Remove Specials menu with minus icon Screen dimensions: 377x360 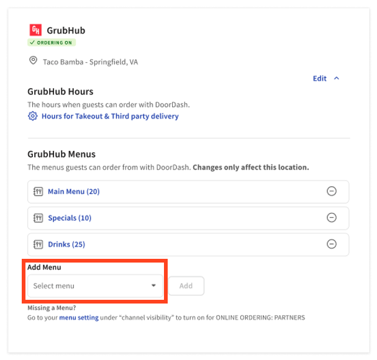pyautogui.click(x=332, y=218)
